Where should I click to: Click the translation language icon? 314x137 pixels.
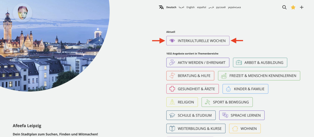(x=161, y=7)
